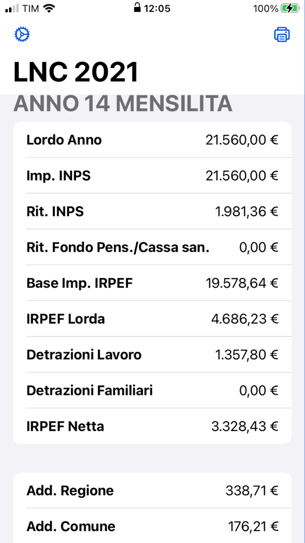This screenshot has height=543, width=305.
Task: Select the IRPEF Lorda row
Action: point(152,319)
